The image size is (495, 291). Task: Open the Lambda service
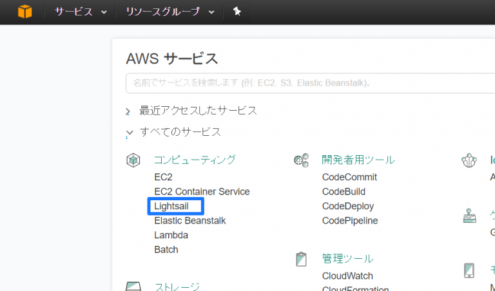171,235
